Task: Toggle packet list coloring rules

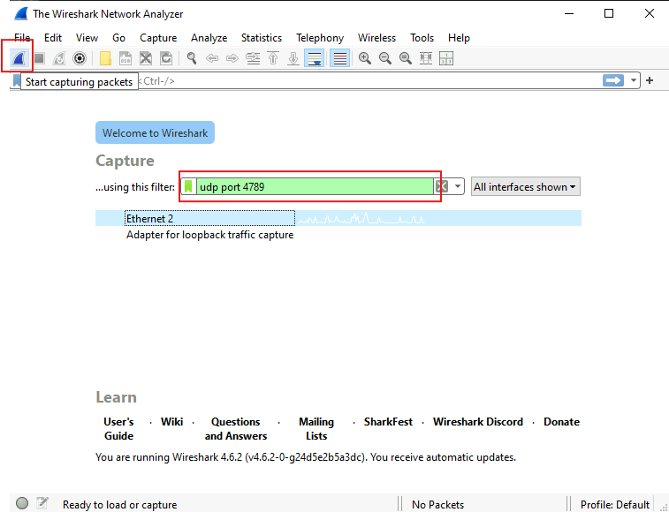Action: (339, 58)
